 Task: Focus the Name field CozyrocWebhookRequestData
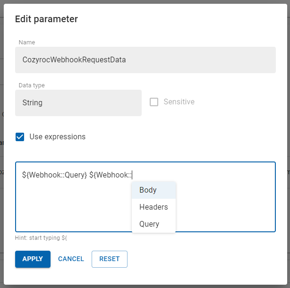pos(145,60)
